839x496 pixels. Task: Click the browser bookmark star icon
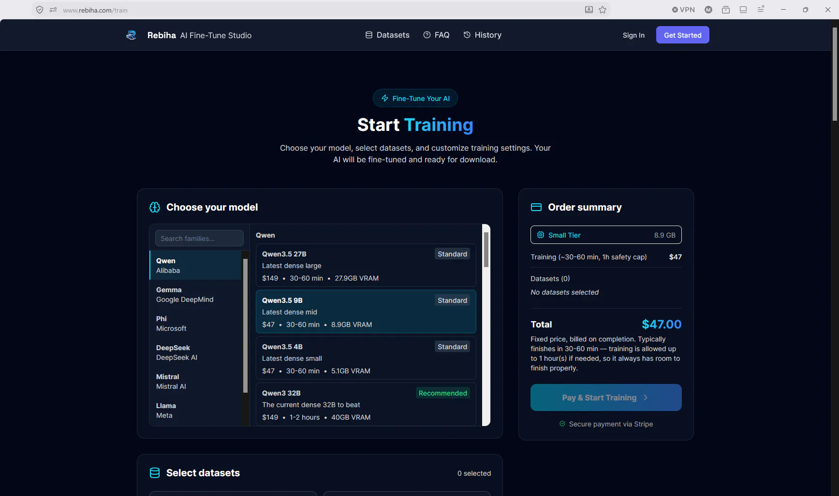603,10
